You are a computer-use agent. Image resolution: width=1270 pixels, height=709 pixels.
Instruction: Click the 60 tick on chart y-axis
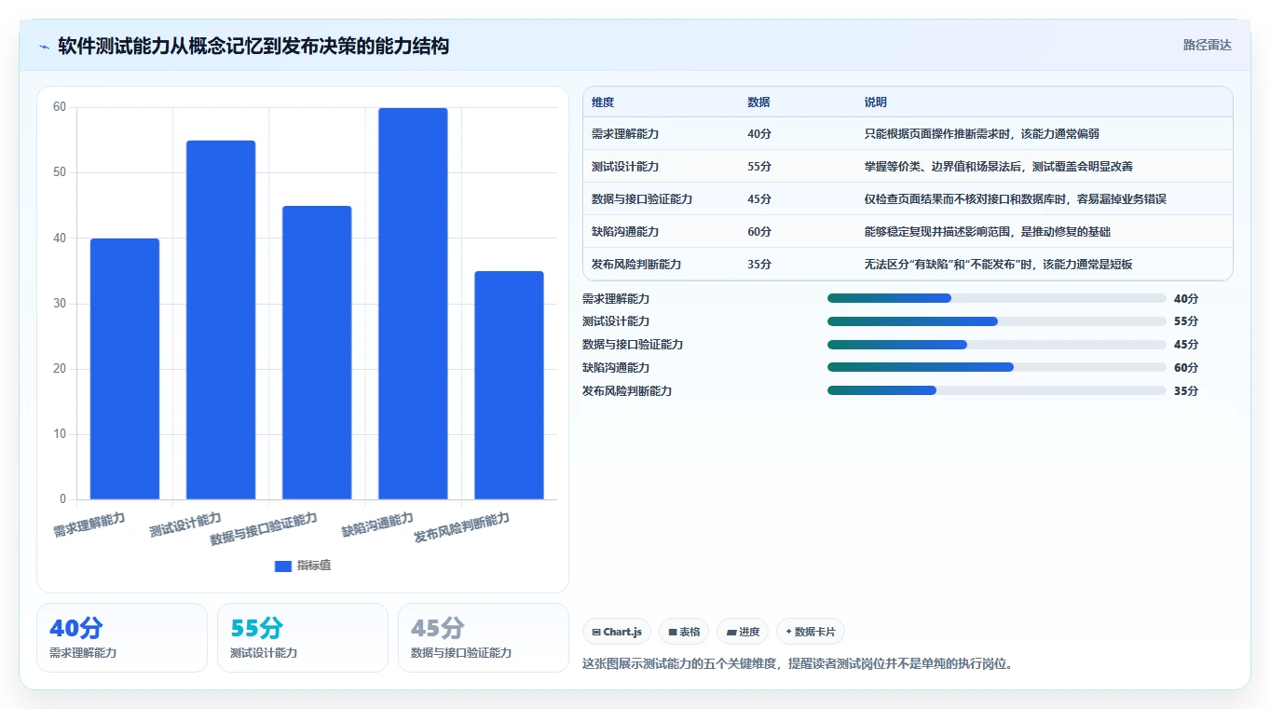(60, 107)
